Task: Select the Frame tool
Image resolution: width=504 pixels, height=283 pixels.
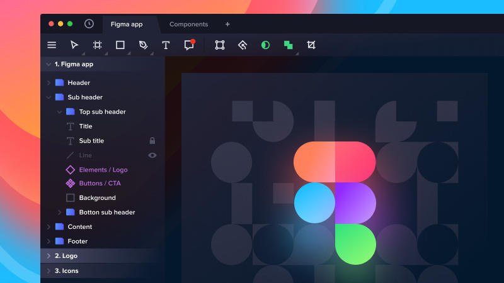Action: point(98,45)
